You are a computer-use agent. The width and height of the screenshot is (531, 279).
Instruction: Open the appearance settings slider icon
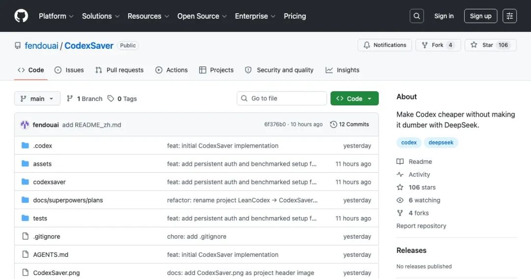[509, 16]
